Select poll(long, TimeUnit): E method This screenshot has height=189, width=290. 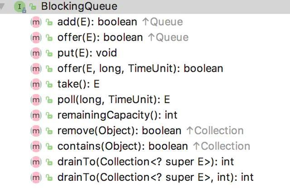[114, 100]
